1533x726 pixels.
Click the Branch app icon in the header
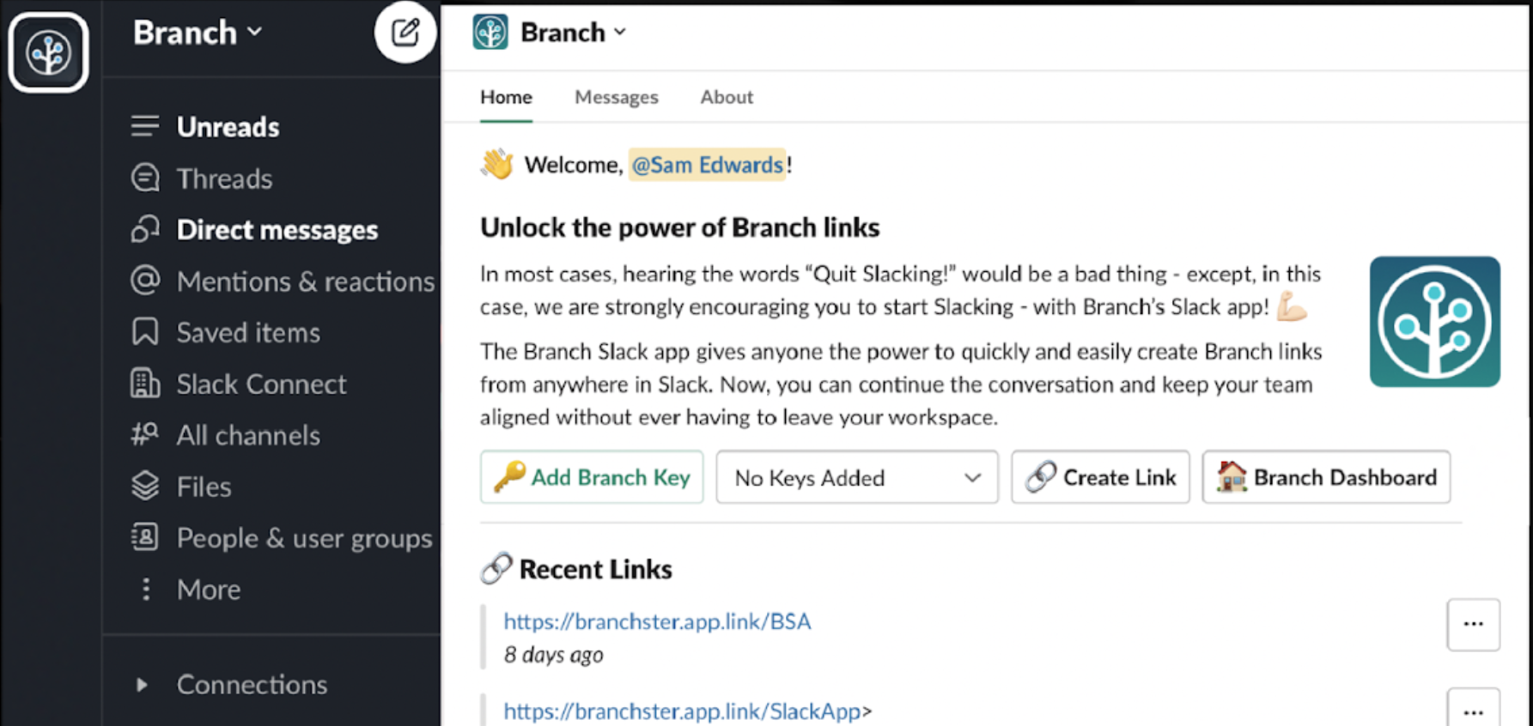tap(490, 33)
